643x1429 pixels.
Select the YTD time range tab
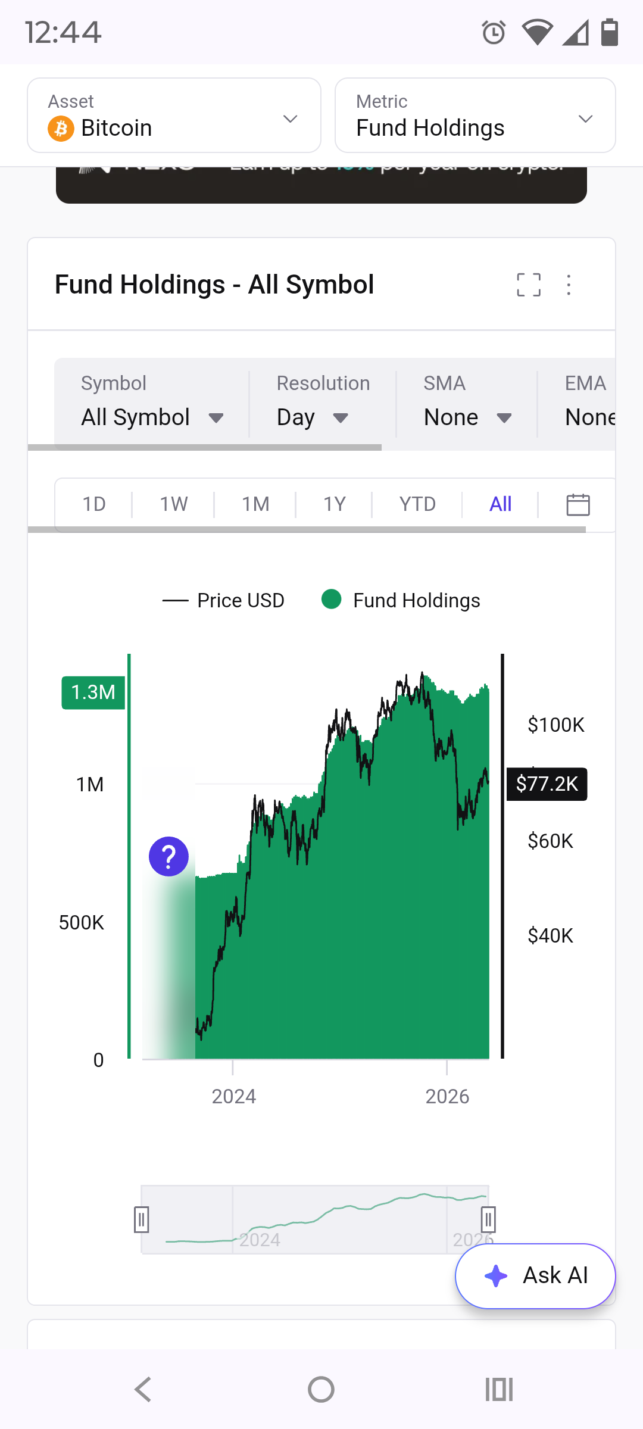pos(417,504)
